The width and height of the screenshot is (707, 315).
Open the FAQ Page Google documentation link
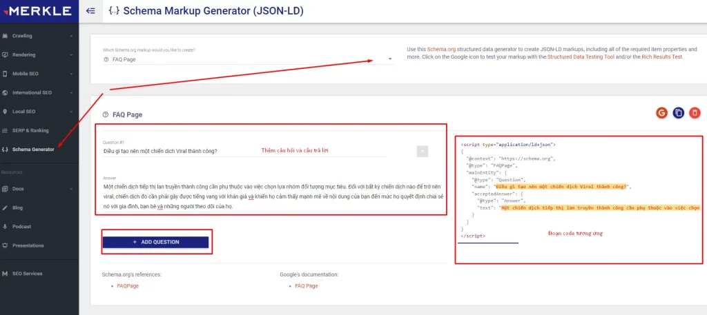tap(306, 286)
